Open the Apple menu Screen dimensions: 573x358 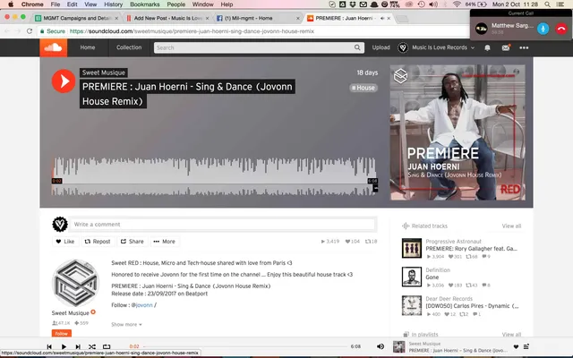pos(11,4)
